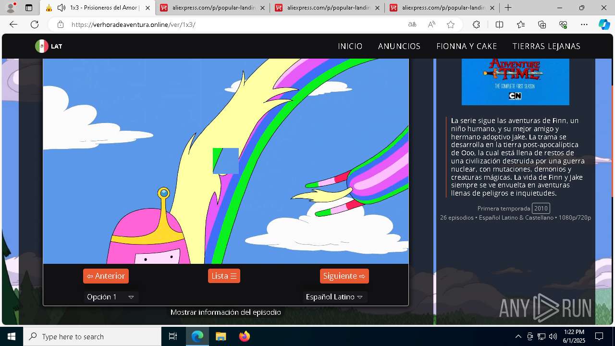Open the Windows Start menu
615x346 pixels.
tap(12, 336)
